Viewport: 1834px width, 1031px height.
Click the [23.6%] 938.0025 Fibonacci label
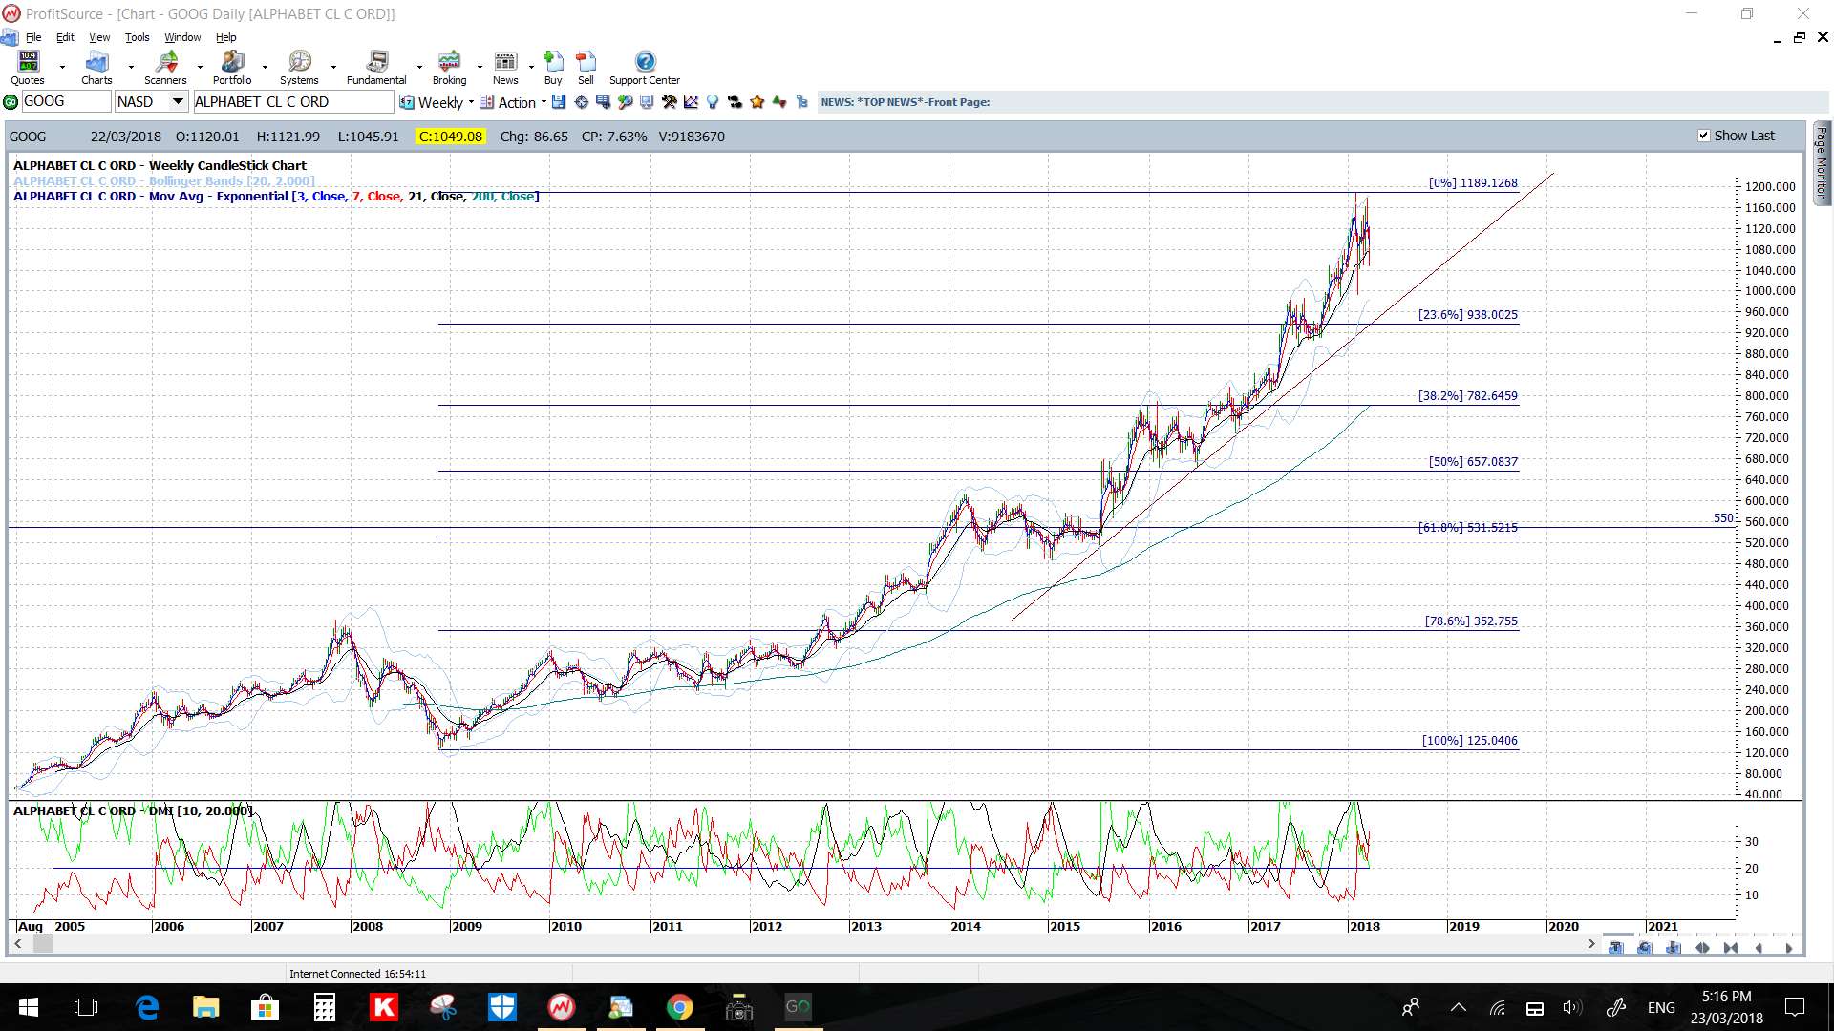click(x=1467, y=314)
